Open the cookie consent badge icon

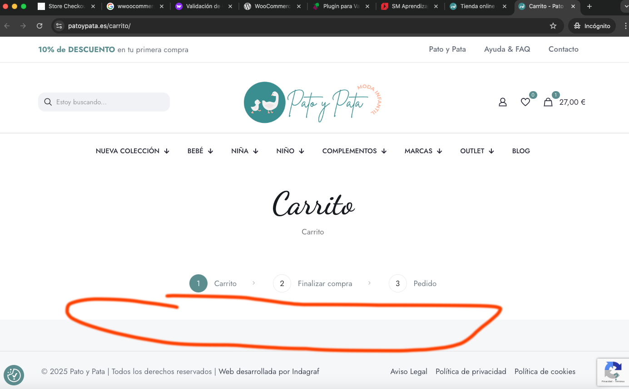point(14,375)
